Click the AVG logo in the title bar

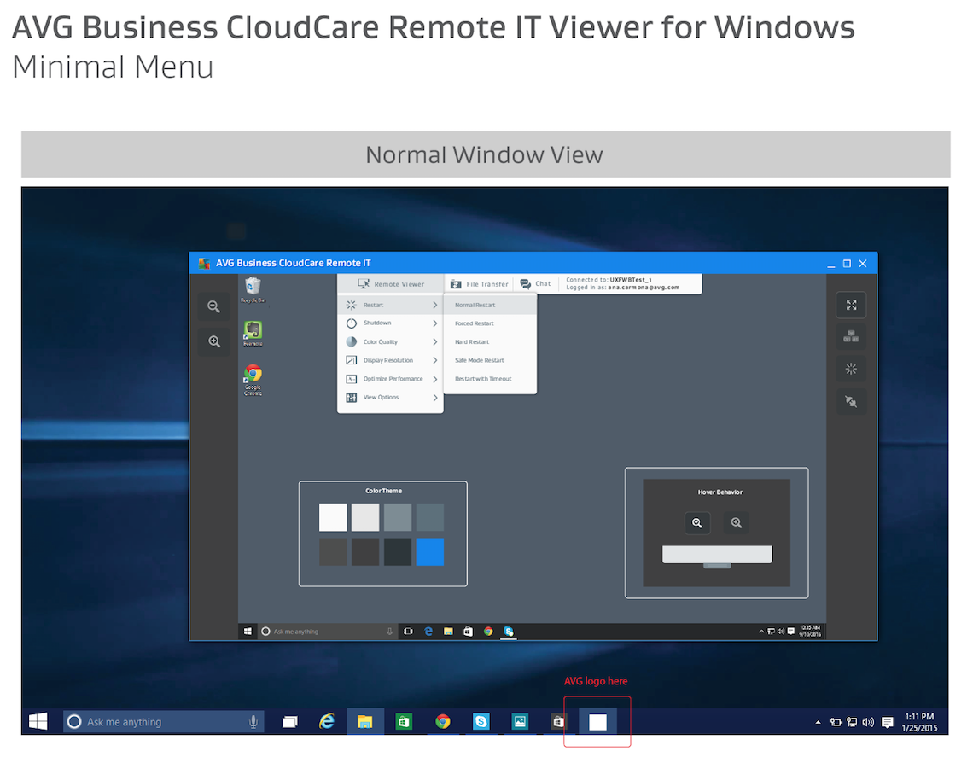pyautogui.click(x=204, y=263)
